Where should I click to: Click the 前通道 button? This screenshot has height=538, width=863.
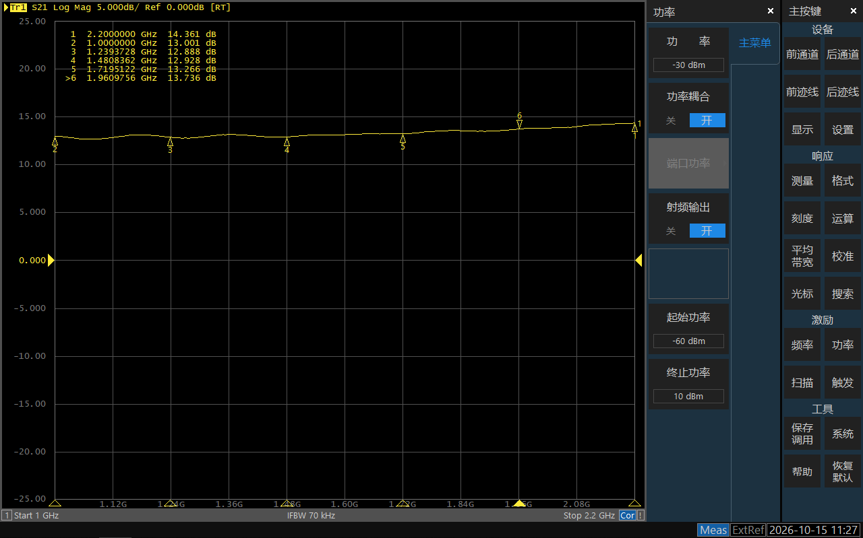802,55
